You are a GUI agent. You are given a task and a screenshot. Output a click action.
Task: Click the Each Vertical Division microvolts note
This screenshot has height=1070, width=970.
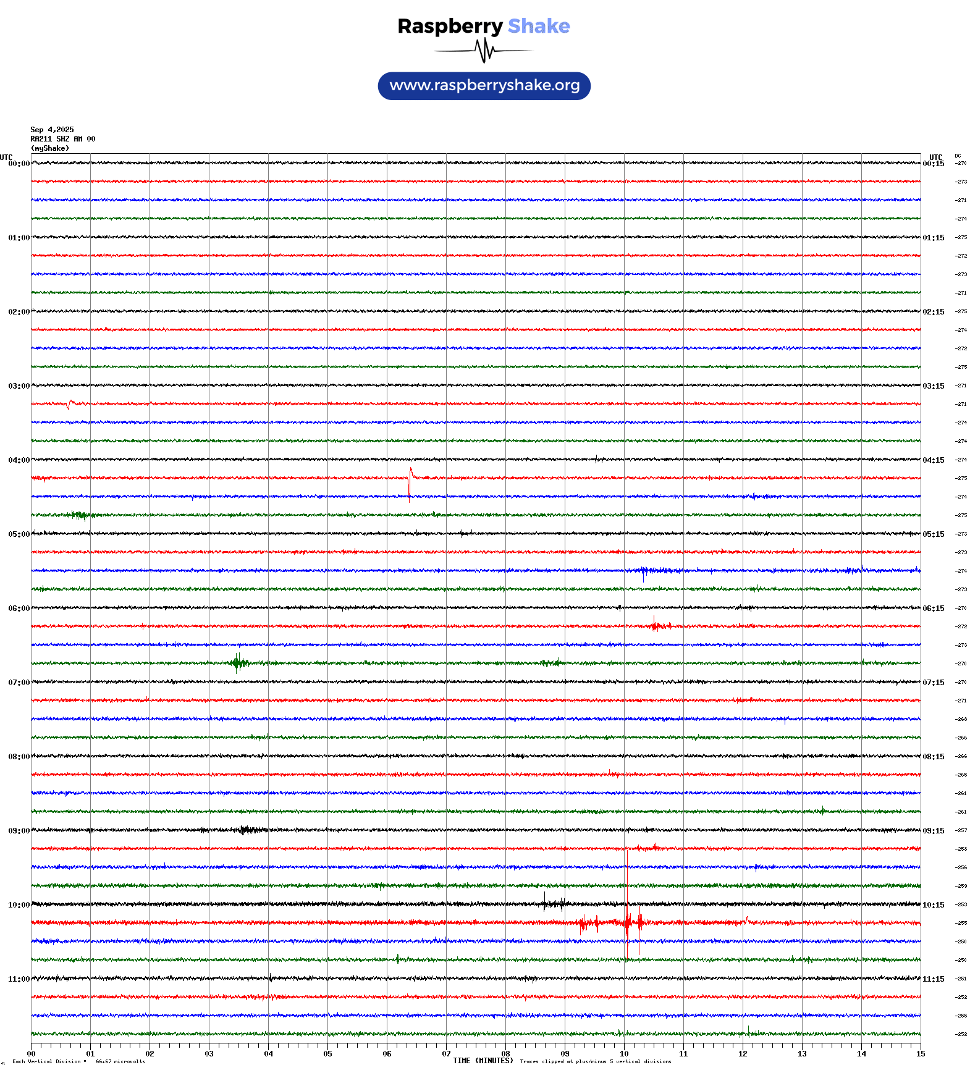78,1062
